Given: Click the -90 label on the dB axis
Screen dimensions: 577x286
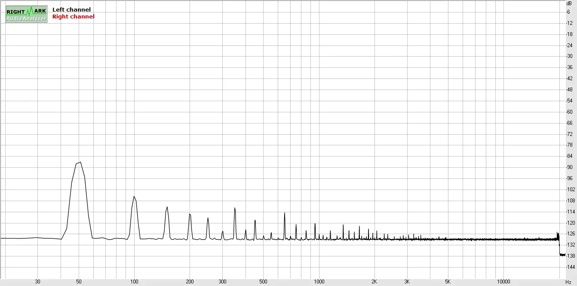Looking at the screenshot, I should point(569,167).
